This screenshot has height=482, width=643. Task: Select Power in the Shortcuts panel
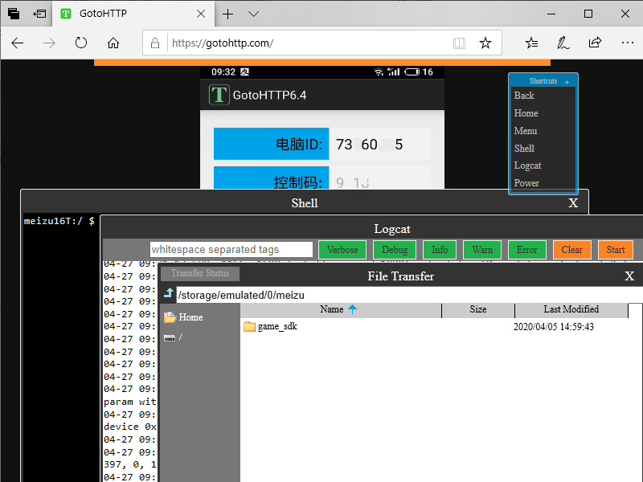click(526, 183)
